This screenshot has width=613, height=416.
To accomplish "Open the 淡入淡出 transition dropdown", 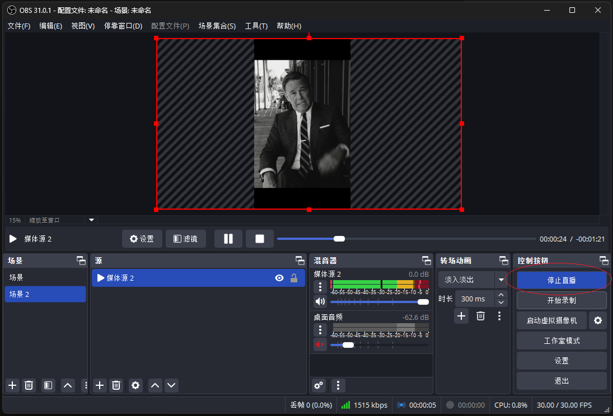I will click(x=500, y=280).
